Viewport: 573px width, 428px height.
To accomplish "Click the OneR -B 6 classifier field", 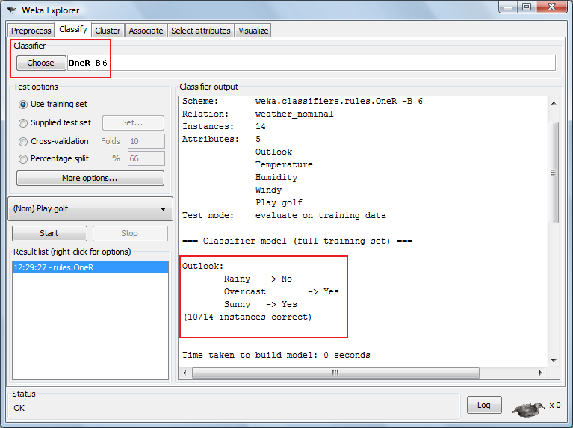I will tap(312, 63).
